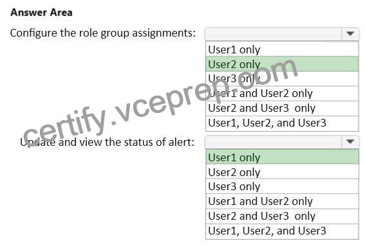
Task: Click the role group assignments combo box field
Action: pos(282,34)
